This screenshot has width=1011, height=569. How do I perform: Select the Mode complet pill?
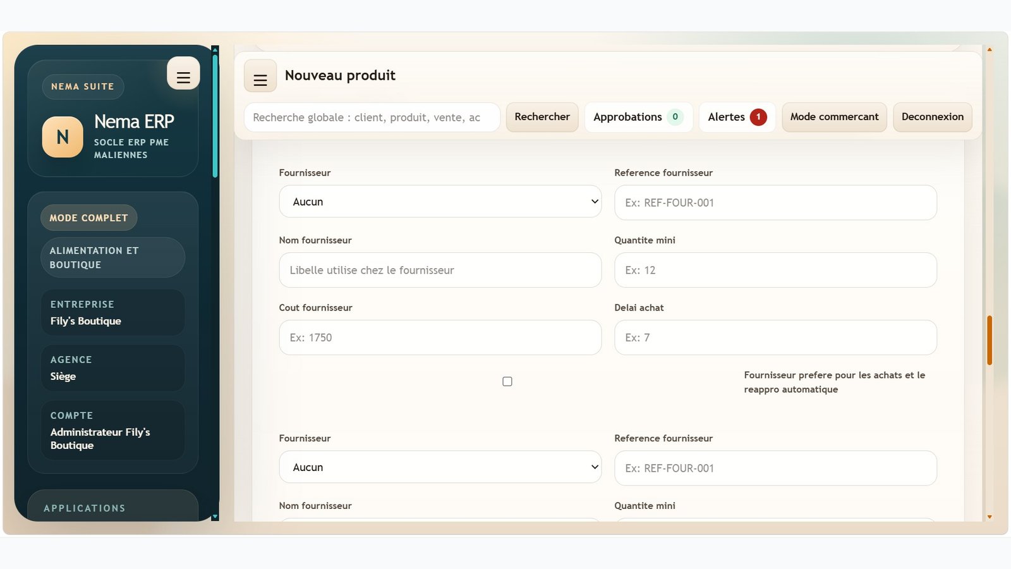click(x=89, y=217)
